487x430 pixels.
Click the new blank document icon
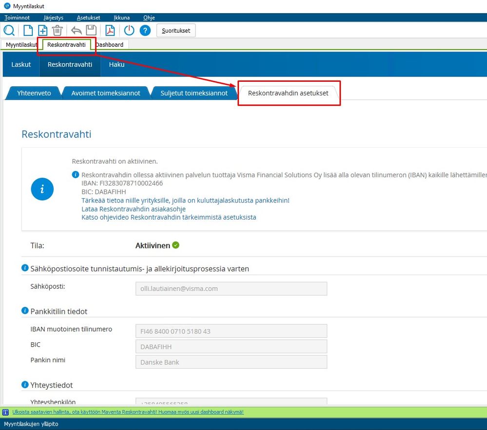(28, 30)
